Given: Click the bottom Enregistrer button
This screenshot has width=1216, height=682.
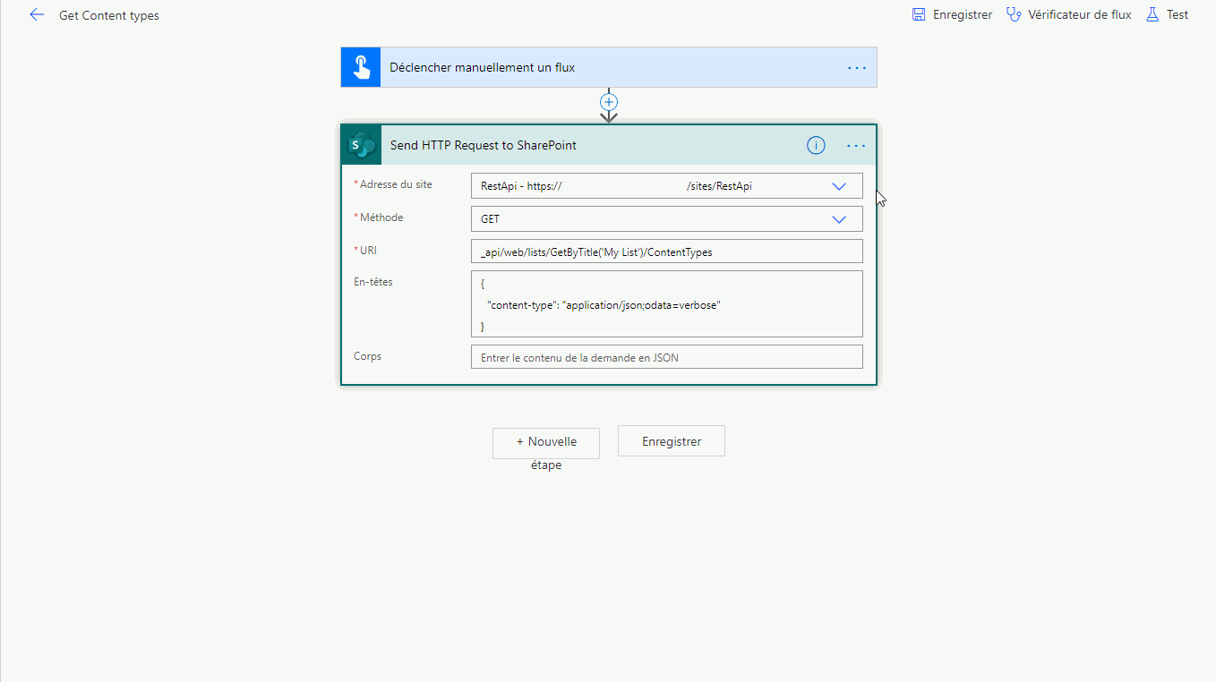Looking at the screenshot, I should pyautogui.click(x=672, y=441).
